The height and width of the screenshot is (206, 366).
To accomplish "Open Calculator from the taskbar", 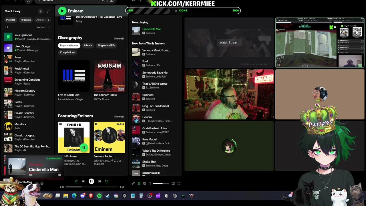I will tap(141, 196).
